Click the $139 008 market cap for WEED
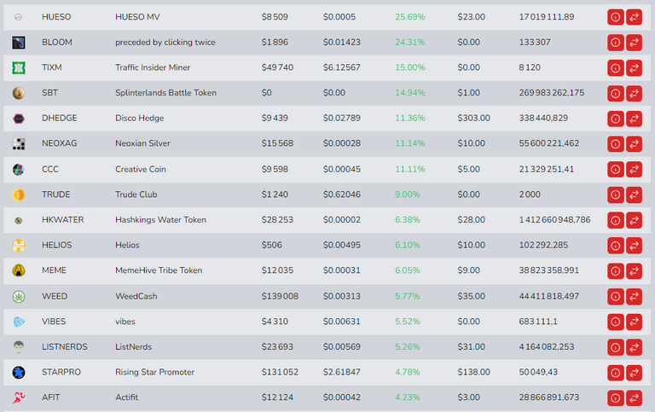The width and height of the screenshot is (655, 412). 280,296
